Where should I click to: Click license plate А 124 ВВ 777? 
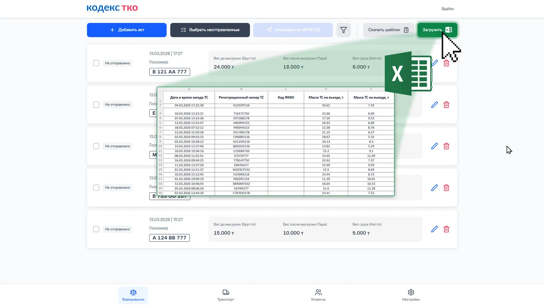[x=169, y=238]
